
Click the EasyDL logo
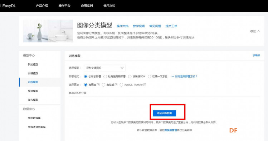(9, 6)
